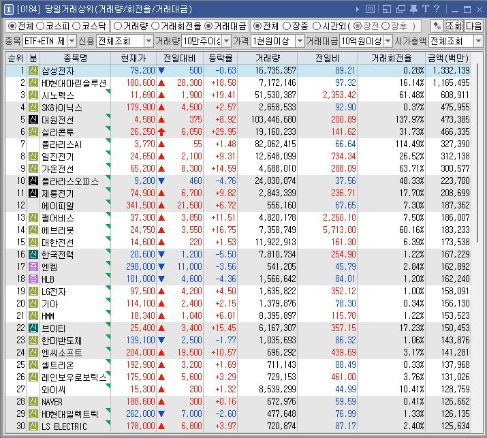Image resolution: width=487 pixels, height=438 pixels.
Task: Click the duplicate window icon in title bar
Action: [x=400, y=10]
